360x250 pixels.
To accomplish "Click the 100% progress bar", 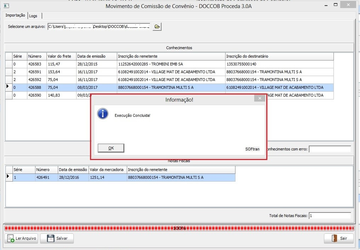I will coord(179,228).
